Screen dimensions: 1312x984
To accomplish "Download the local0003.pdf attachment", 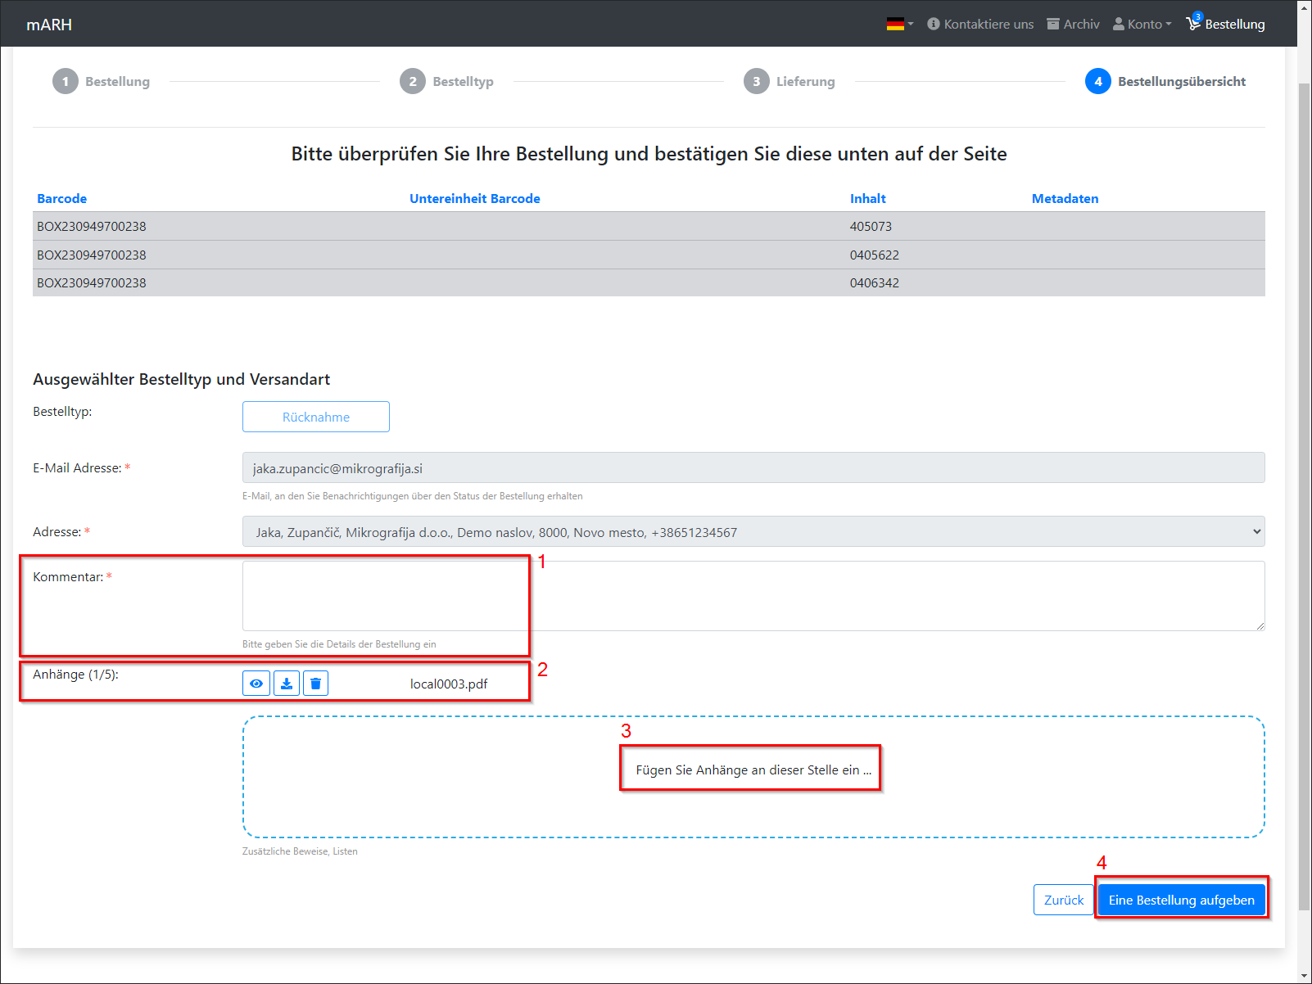I will pyautogui.click(x=287, y=684).
